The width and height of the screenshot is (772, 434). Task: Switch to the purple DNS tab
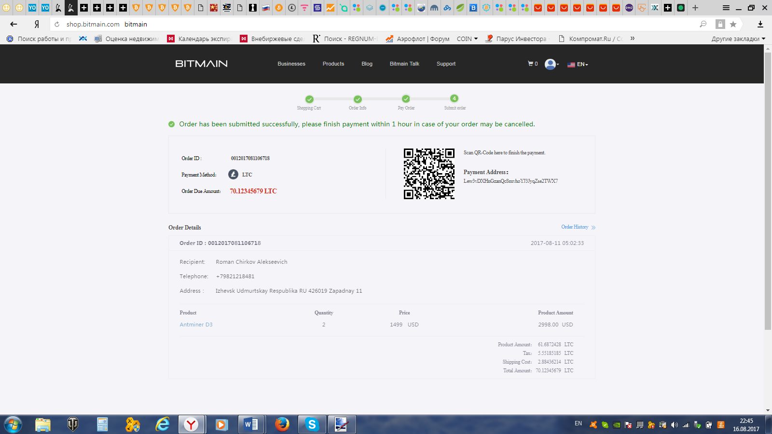coord(629,8)
